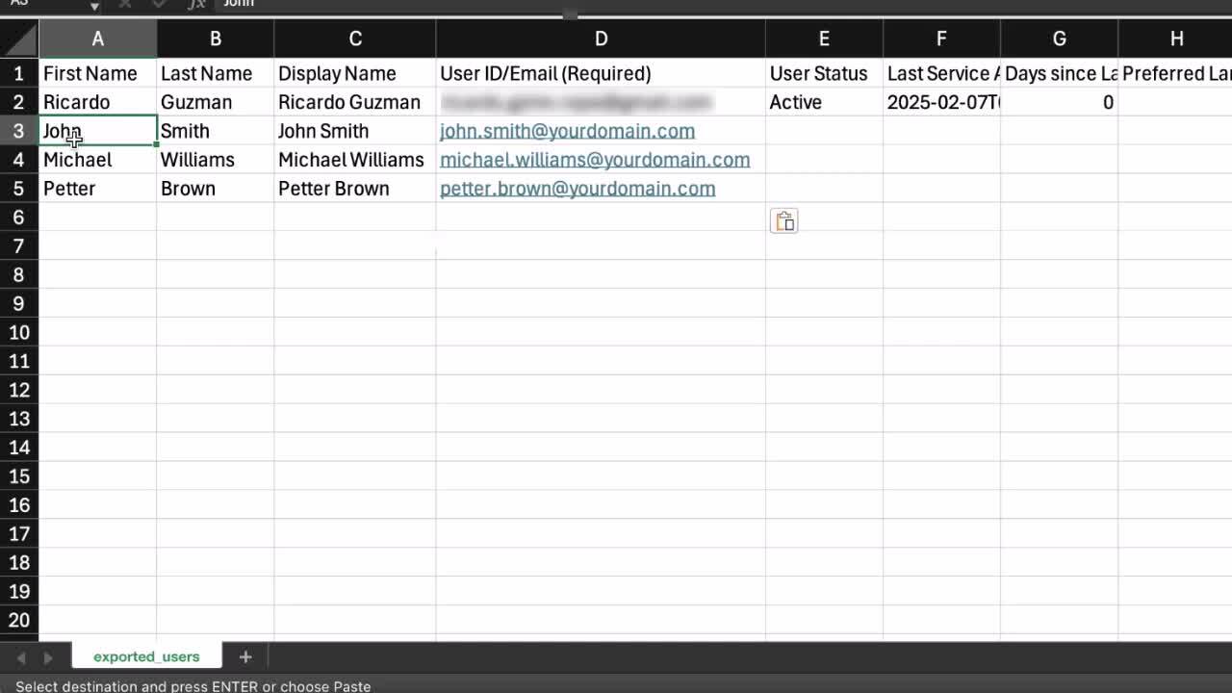Select the Days since Last column header
Screen dimensions: 1232x693
tap(1059, 73)
